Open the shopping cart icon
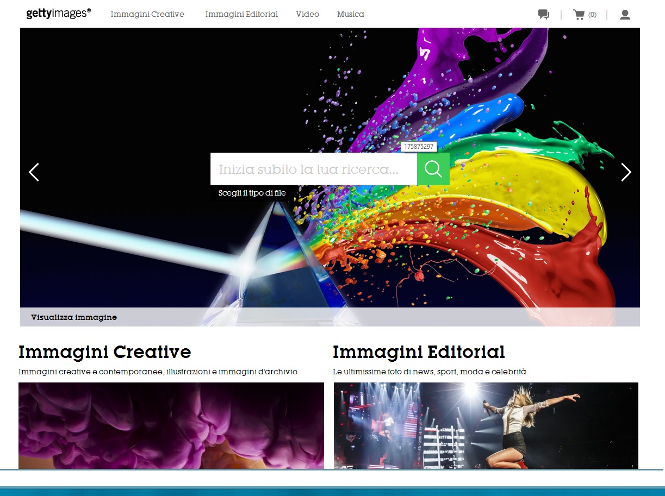Viewport: 665px width, 496px height. [x=579, y=15]
